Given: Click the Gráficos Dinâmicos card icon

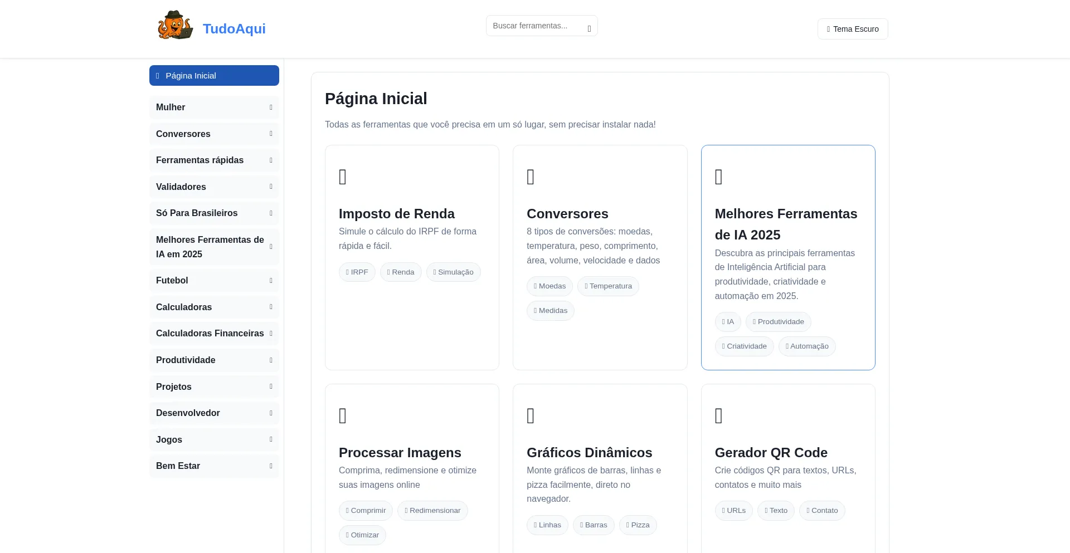Looking at the screenshot, I should tap(531, 416).
